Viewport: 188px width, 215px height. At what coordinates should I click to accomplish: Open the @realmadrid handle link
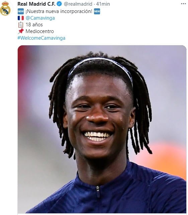tap(78, 4)
